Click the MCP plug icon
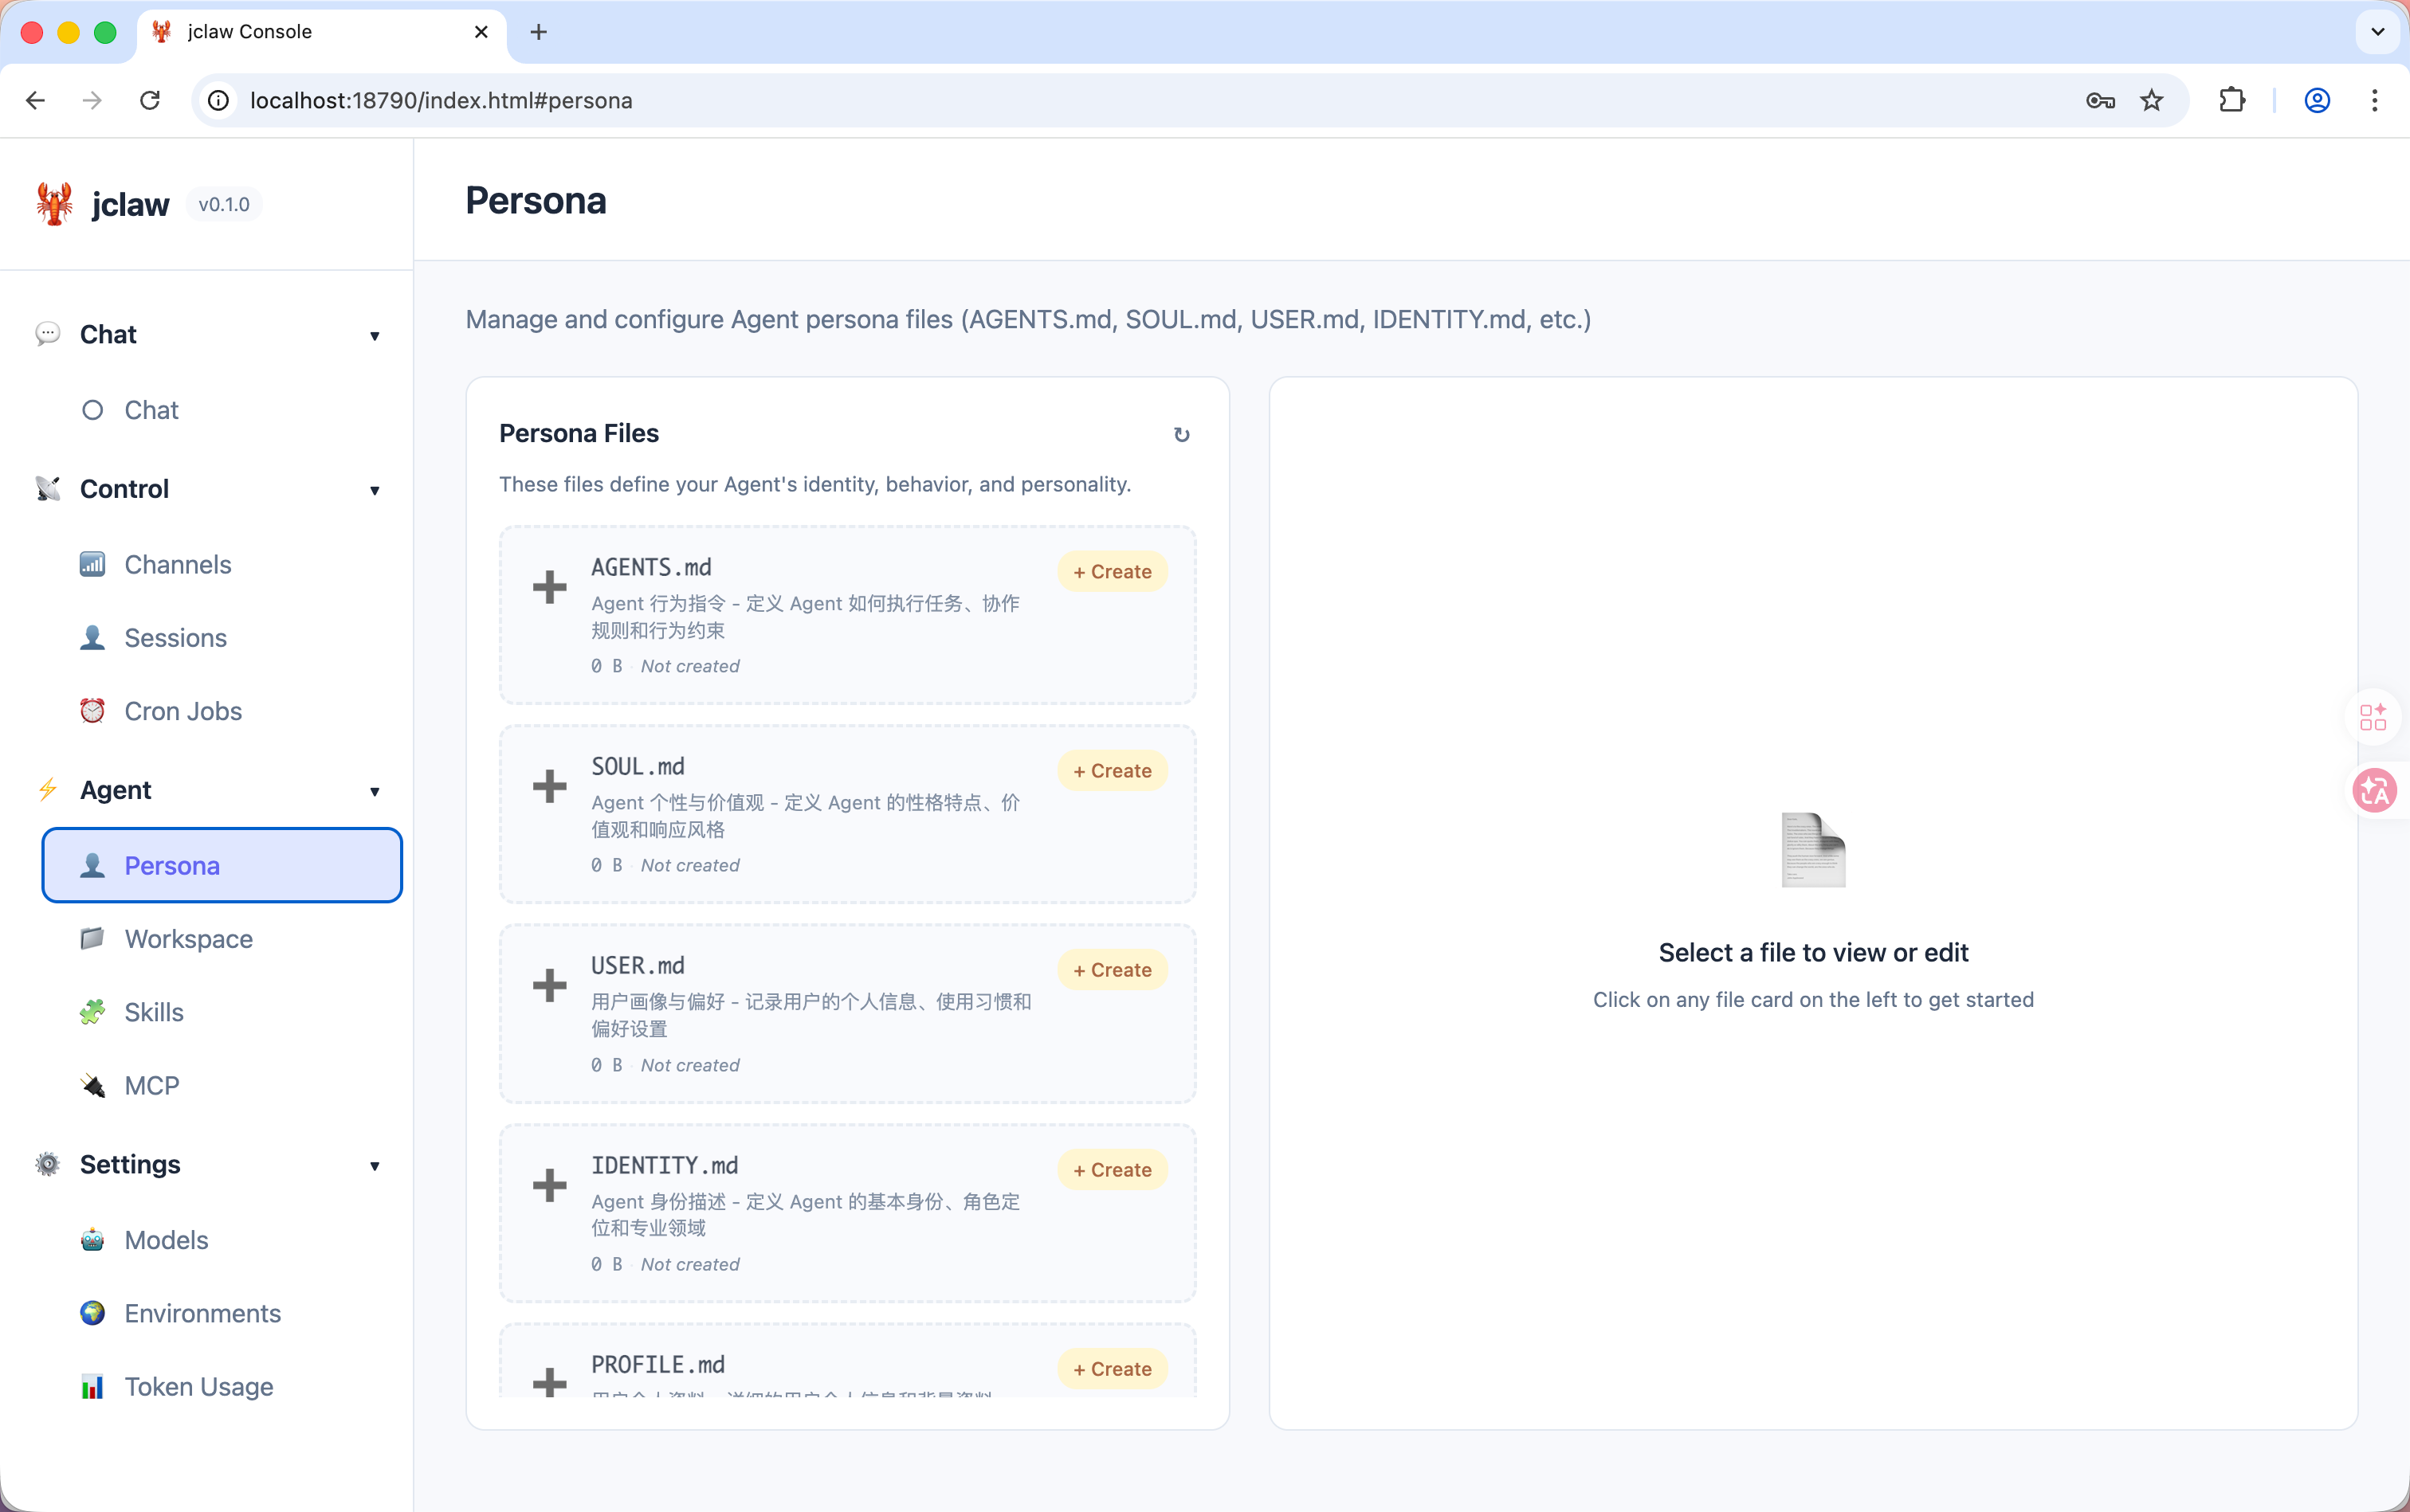Viewport: 2410px width, 1512px height. tap(92, 1086)
